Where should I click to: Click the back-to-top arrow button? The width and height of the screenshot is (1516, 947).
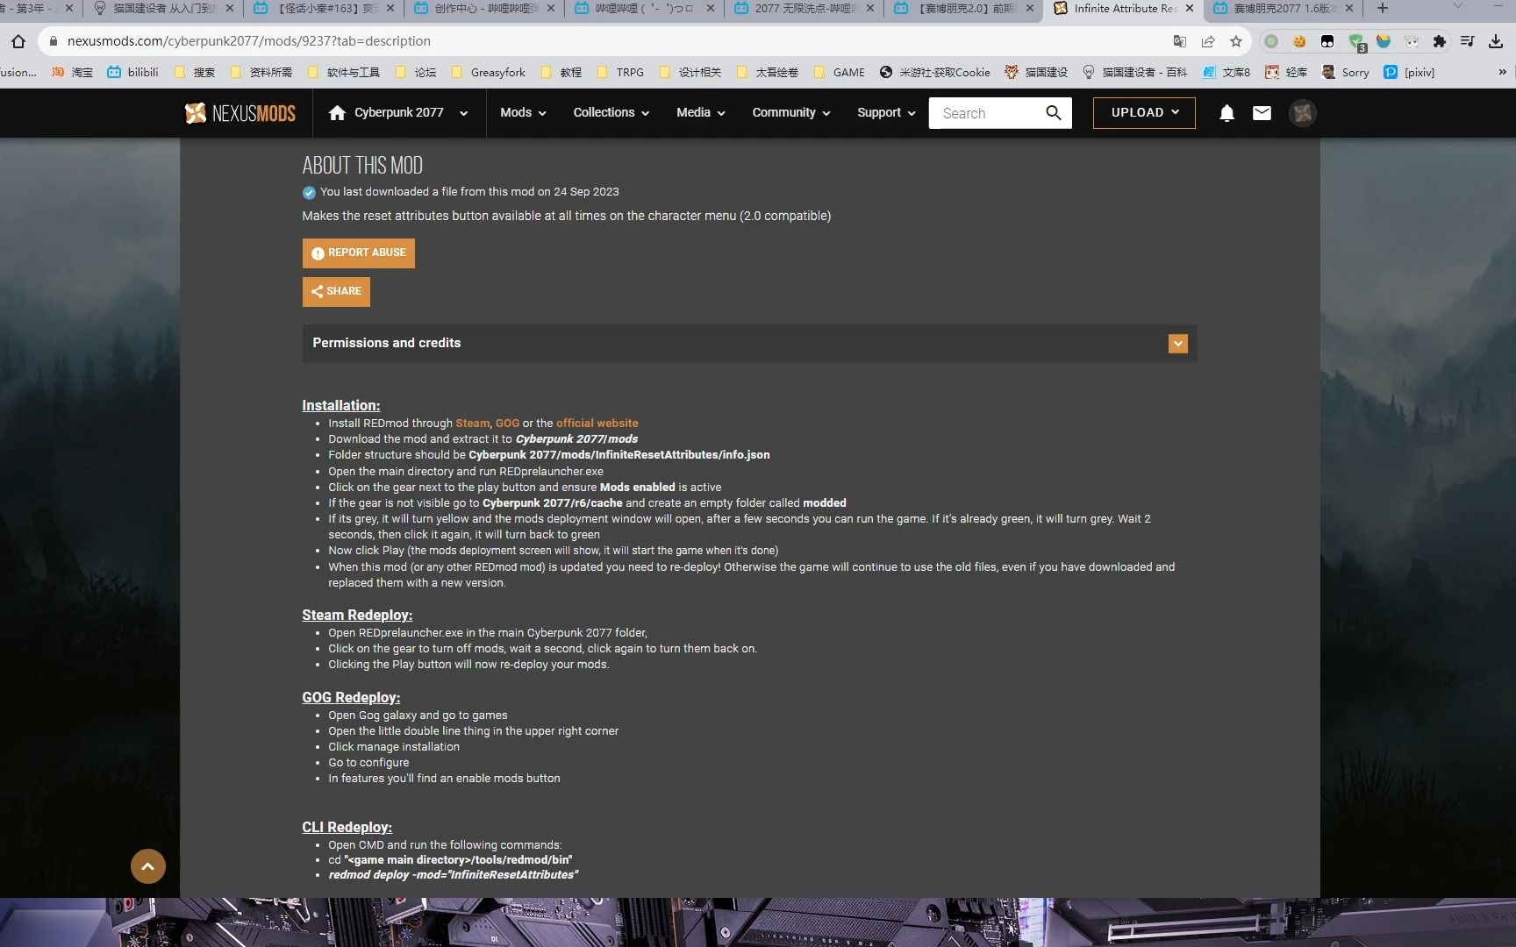pyautogui.click(x=148, y=866)
